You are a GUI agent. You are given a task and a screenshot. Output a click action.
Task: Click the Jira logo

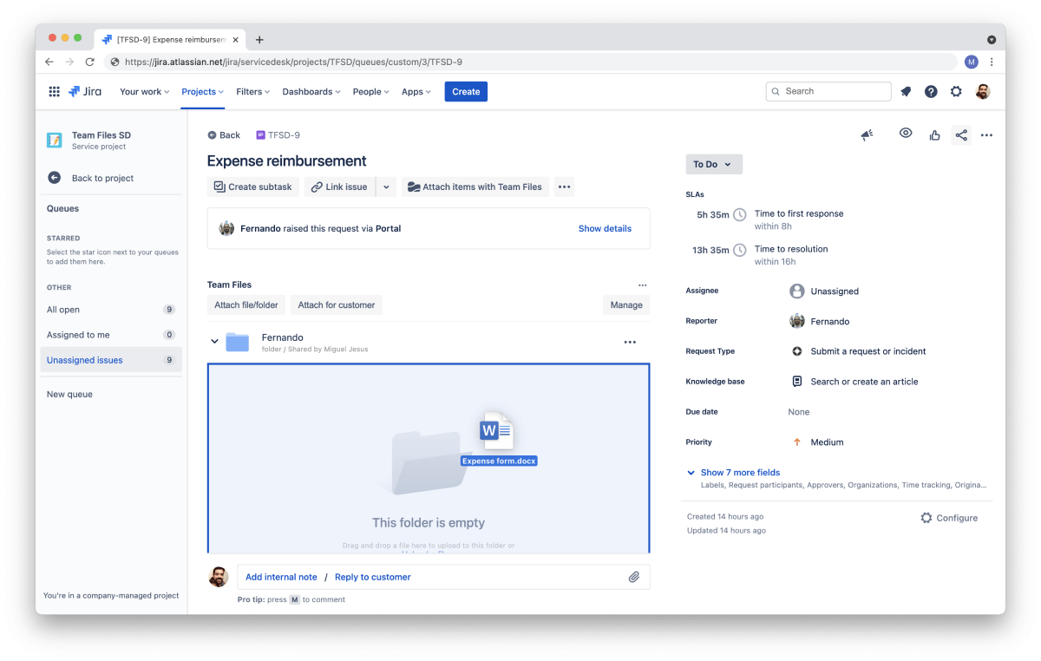coord(85,92)
